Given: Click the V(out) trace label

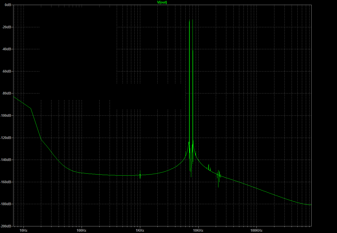Looking at the screenshot, I should (x=162, y=2).
